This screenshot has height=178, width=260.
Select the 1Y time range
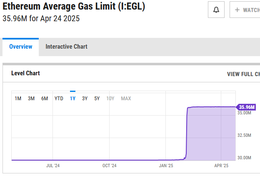pyautogui.click(x=72, y=99)
